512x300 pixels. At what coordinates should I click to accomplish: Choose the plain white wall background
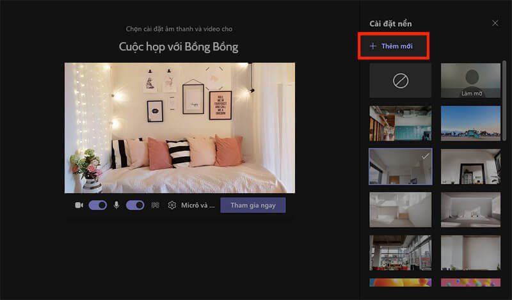pos(470,253)
